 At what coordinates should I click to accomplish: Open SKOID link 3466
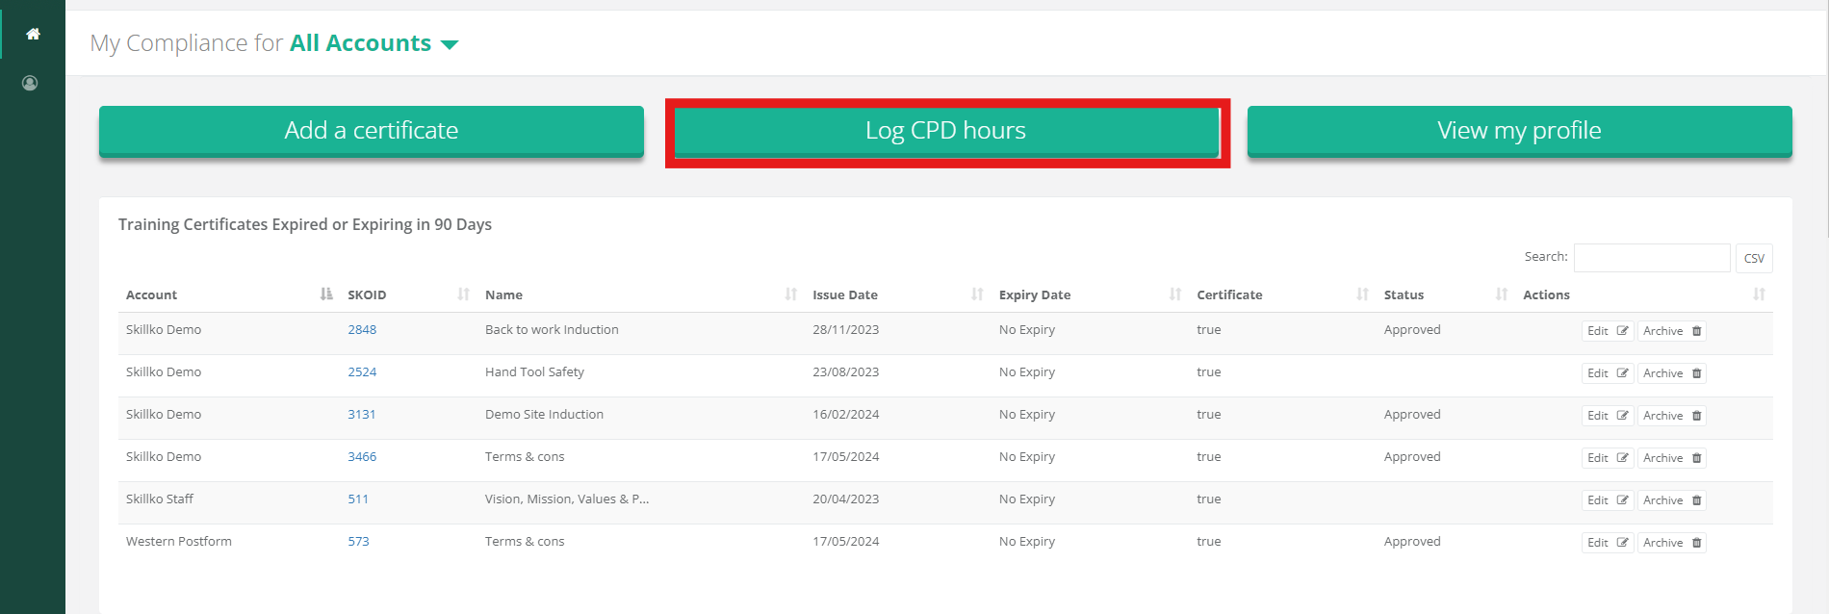(x=362, y=457)
